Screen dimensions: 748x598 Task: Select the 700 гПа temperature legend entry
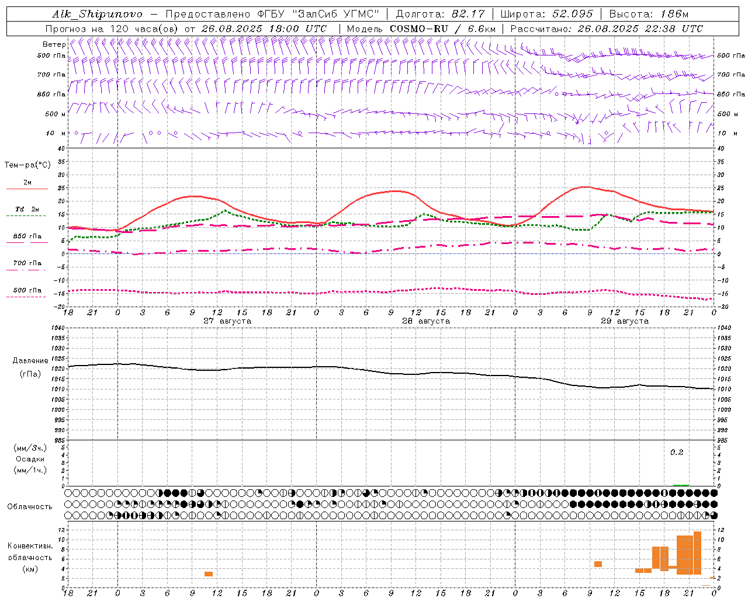tap(27, 265)
